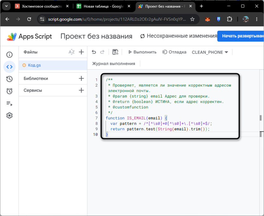Open CLEAN_PHONE function selector dropdown

pos(210,52)
